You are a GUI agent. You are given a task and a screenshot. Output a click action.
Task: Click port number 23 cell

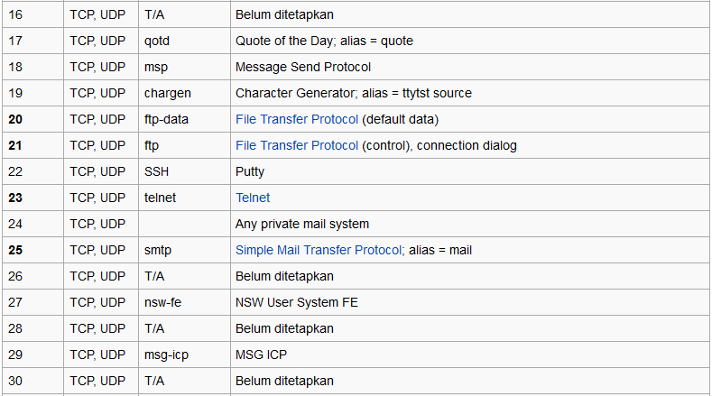pyautogui.click(x=15, y=198)
